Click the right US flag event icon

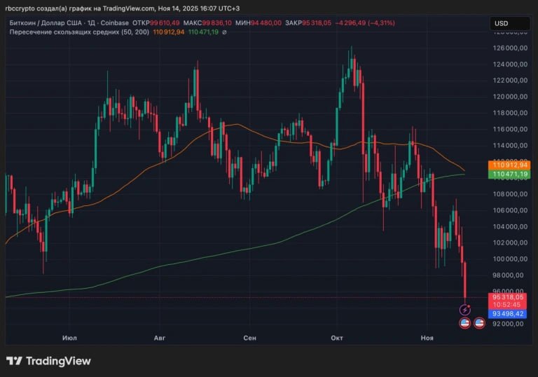(x=480, y=323)
